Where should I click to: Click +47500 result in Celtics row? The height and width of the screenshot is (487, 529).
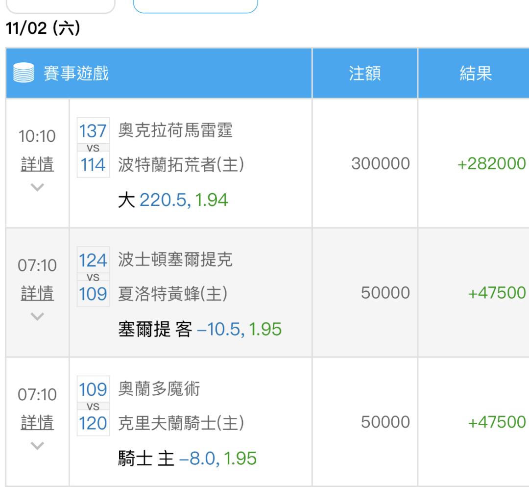click(497, 293)
